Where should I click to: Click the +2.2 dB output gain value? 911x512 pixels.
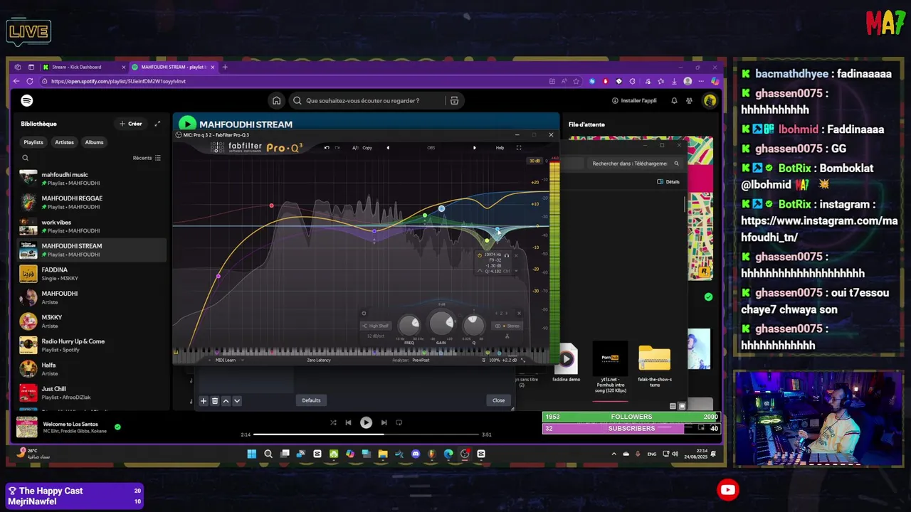(x=510, y=361)
